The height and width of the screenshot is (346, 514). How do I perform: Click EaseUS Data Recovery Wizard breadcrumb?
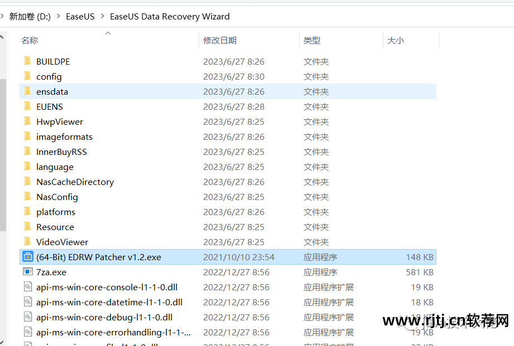(x=170, y=16)
